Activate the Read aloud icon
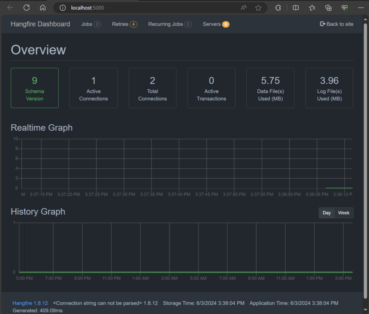369x314 pixels. click(x=244, y=7)
